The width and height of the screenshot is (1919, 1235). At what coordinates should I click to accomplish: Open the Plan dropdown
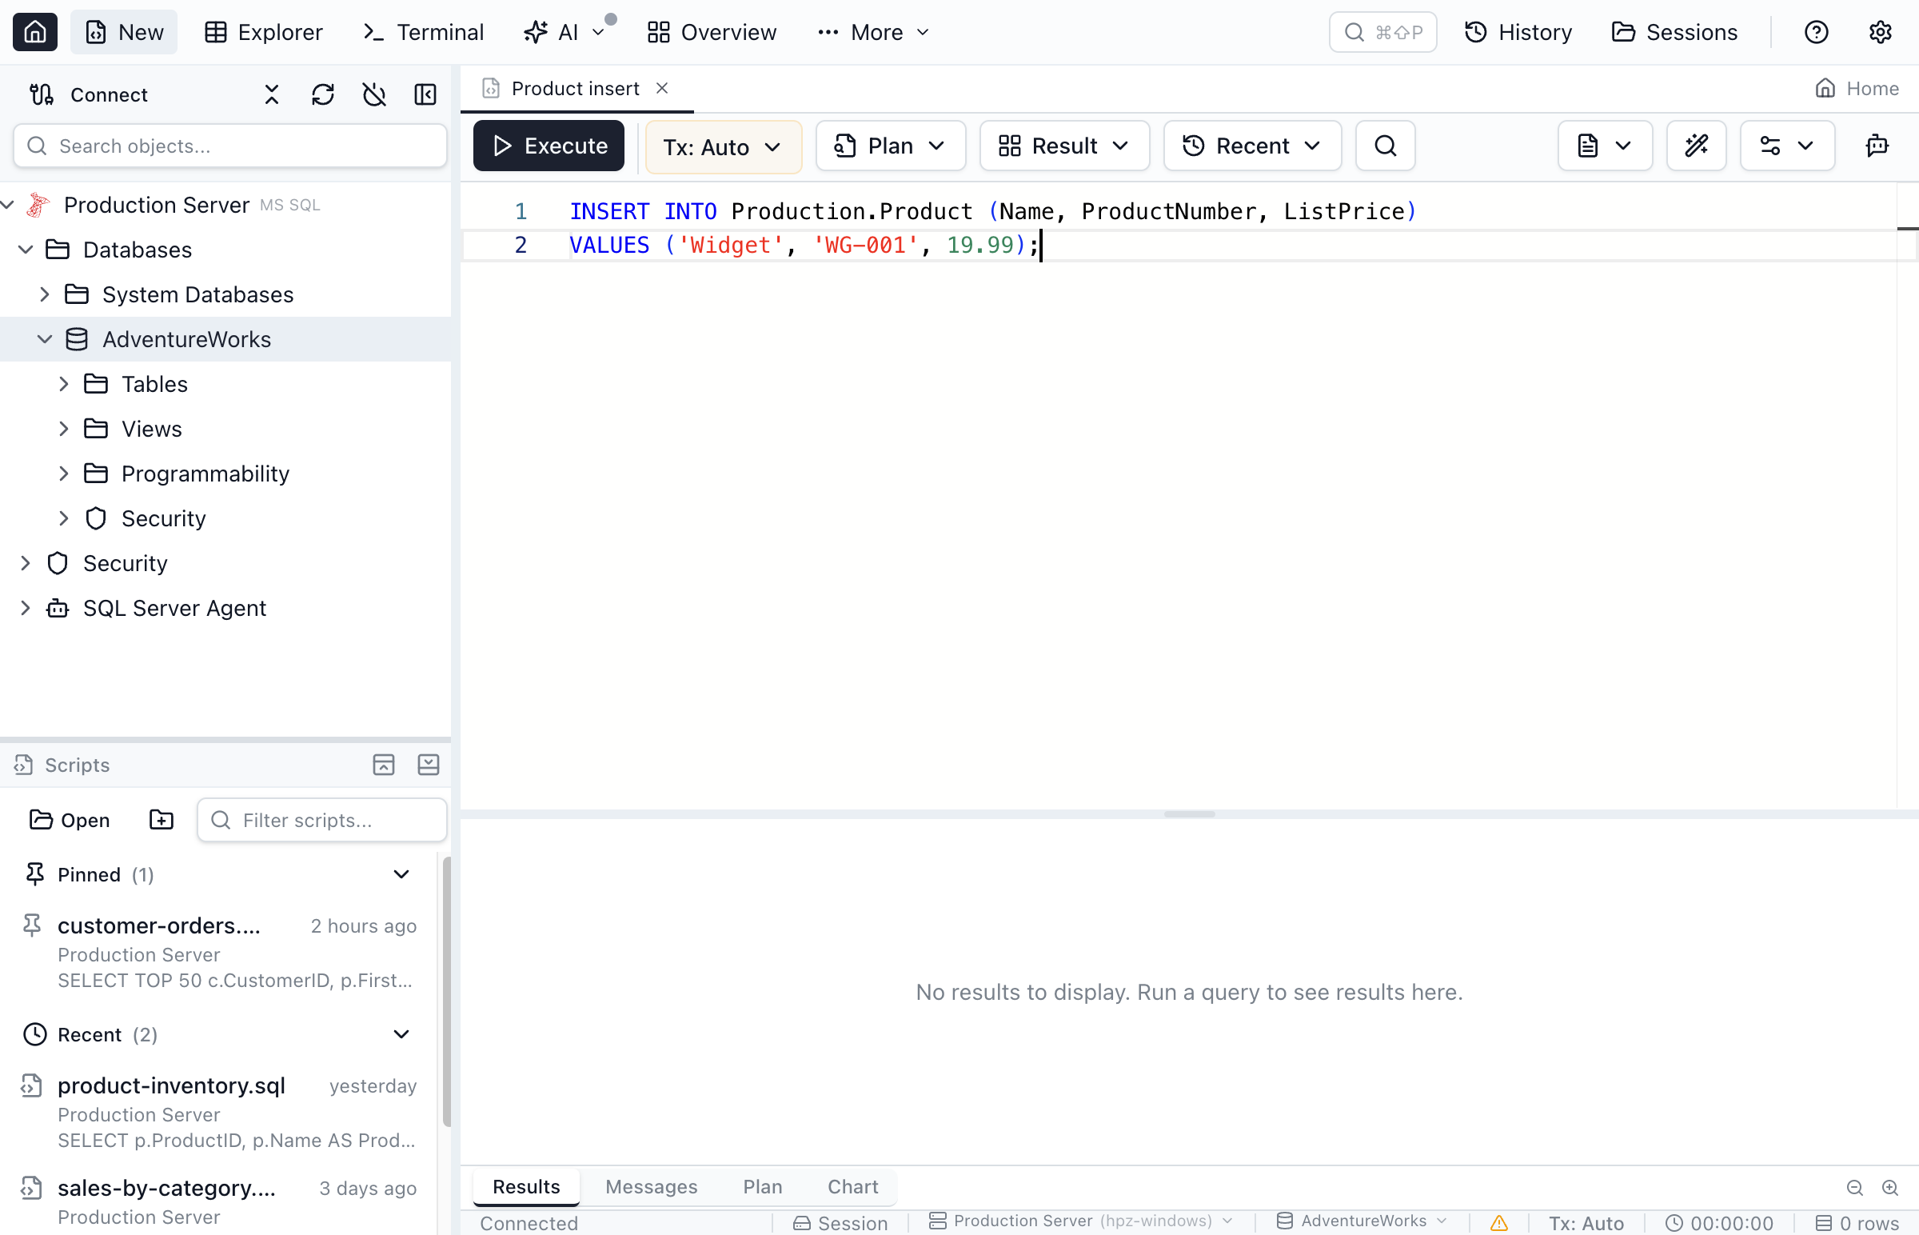point(891,146)
